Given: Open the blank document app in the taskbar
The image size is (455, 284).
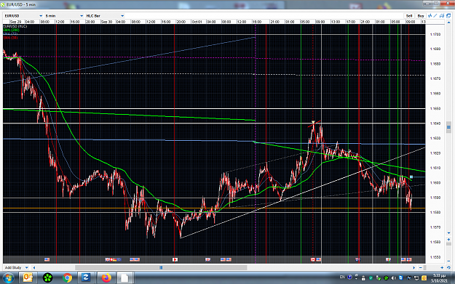Looking at the screenshot, I should point(124,278).
